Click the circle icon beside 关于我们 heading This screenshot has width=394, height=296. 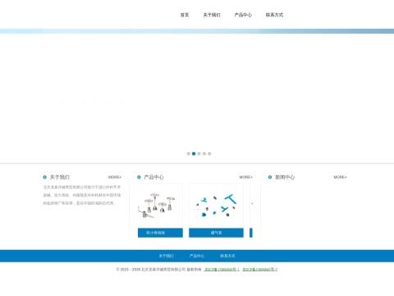(x=44, y=177)
